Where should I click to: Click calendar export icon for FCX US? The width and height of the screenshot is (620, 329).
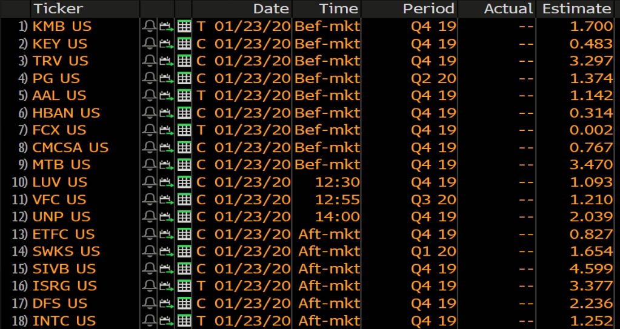click(167, 130)
